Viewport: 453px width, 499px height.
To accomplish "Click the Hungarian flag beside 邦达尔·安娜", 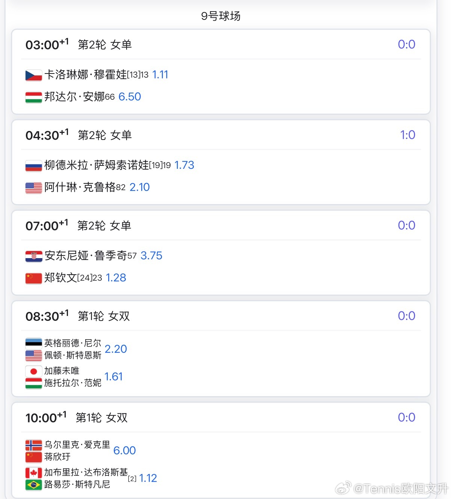I will pyautogui.click(x=33, y=97).
